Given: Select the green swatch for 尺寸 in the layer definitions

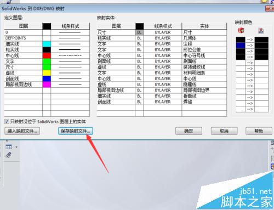Looking at the screenshot, I should (x=47, y=67).
